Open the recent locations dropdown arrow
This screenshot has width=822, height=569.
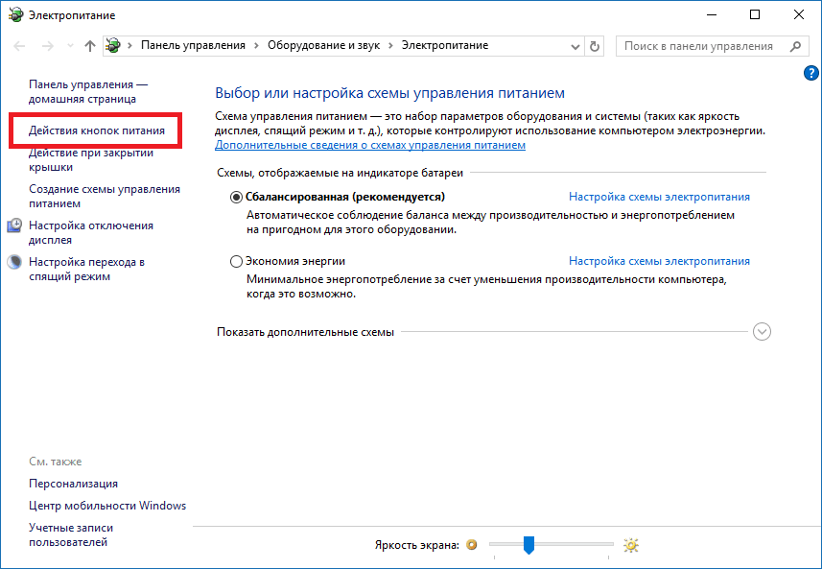(70, 46)
